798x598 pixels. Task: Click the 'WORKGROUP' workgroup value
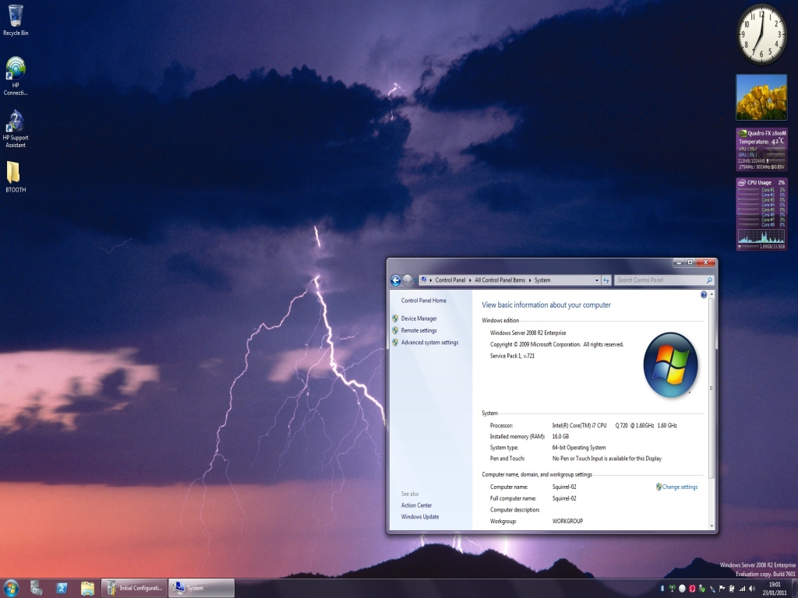coord(567,521)
